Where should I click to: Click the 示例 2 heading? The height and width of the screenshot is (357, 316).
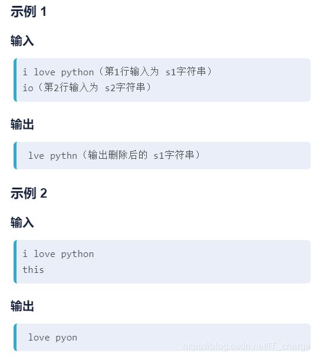click(x=29, y=193)
